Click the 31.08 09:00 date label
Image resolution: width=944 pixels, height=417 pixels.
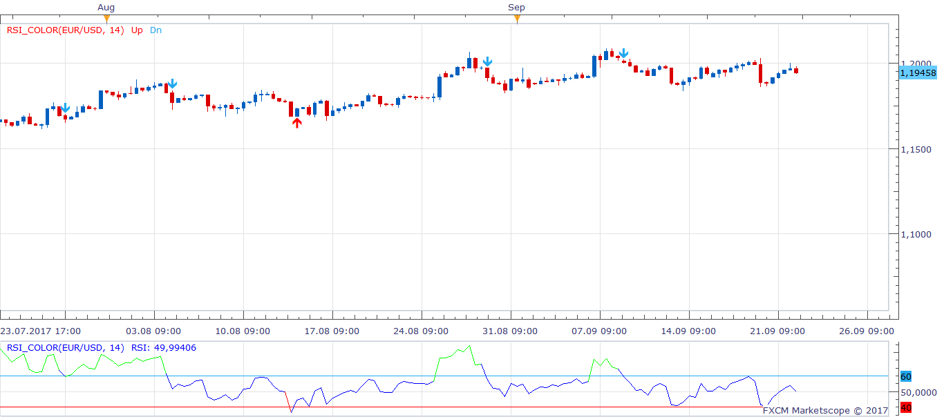pyautogui.click(x=511, y=331)
